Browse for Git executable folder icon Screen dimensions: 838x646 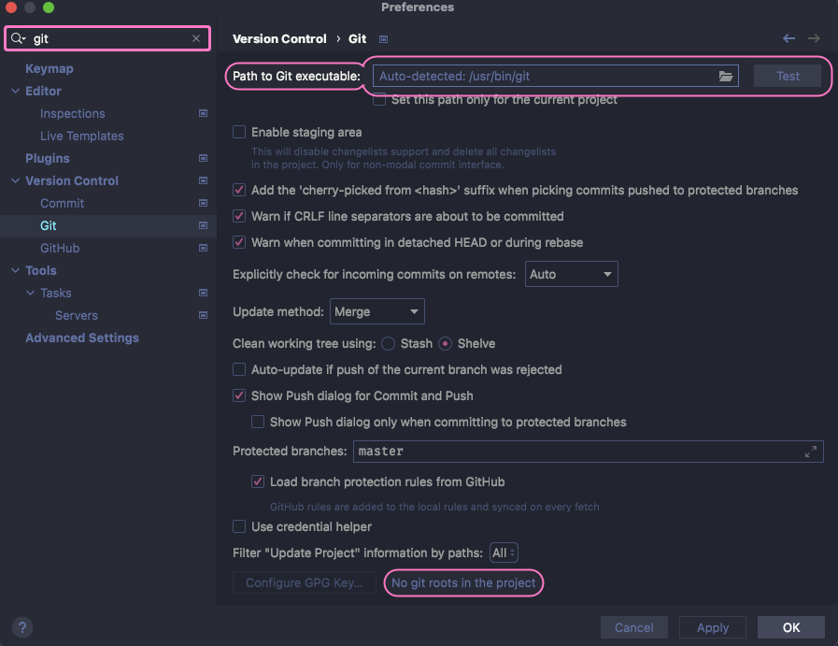click(725, 76)
